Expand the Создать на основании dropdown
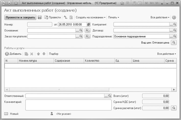 point(91,18)
